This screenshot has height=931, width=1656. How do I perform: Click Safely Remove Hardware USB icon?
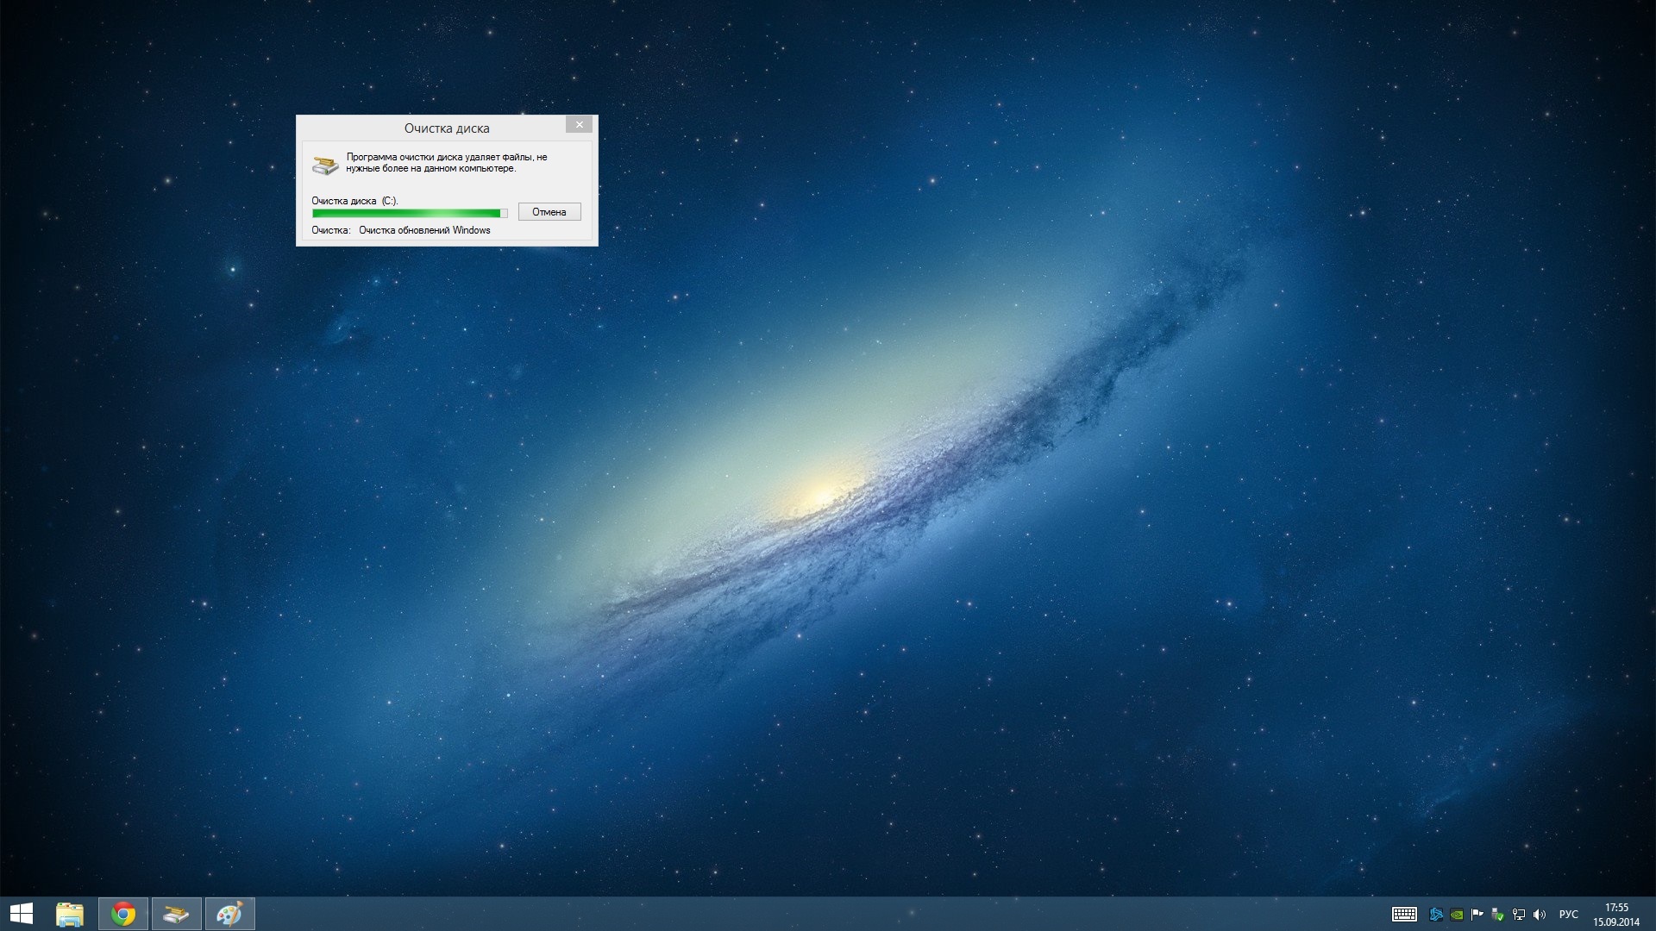click(1498, 915)
